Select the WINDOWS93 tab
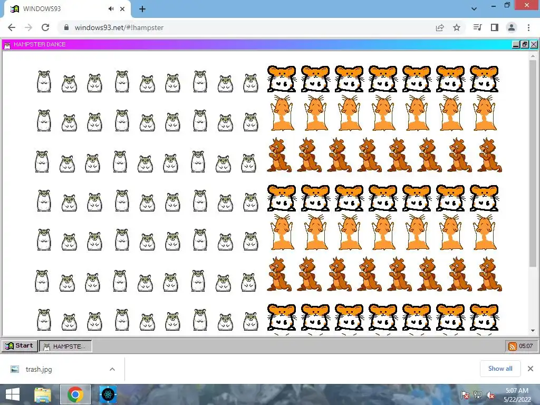Image resolution: width=540 pixels, height=405 pixels. pyautogui.click(x=67, y=9)
